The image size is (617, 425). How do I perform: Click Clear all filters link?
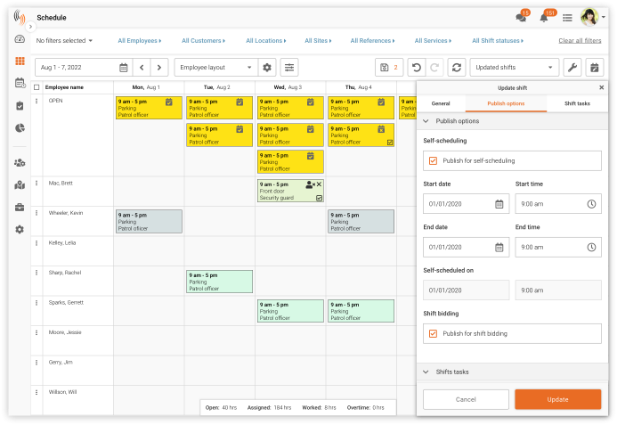(580, 41)
